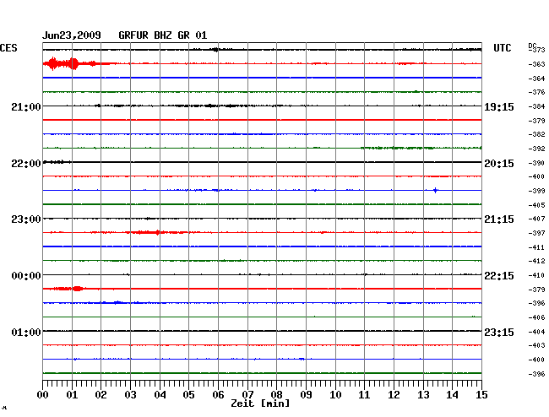549x417 pixels.
Task: Click minute label 15 on time axis
Action: [481, 395]
